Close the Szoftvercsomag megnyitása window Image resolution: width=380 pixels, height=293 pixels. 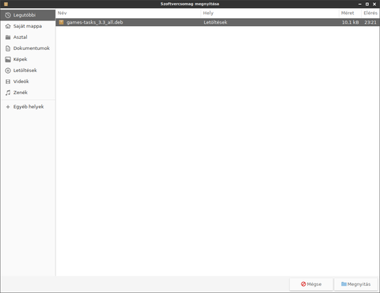coord(374,4)
